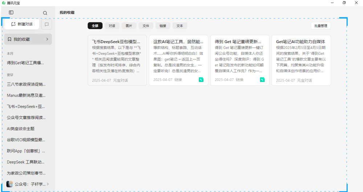This screenshot has width=363, height=192.
Task: Open the search magnifier icon
Action: pyautogui.click(x=45, y=13)
